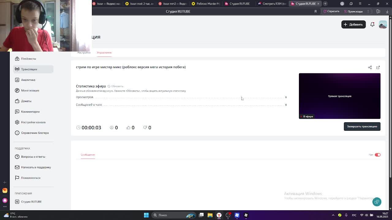
Task: Switch to first Студия RUTUBE browser tab
Action: [239, 4]
